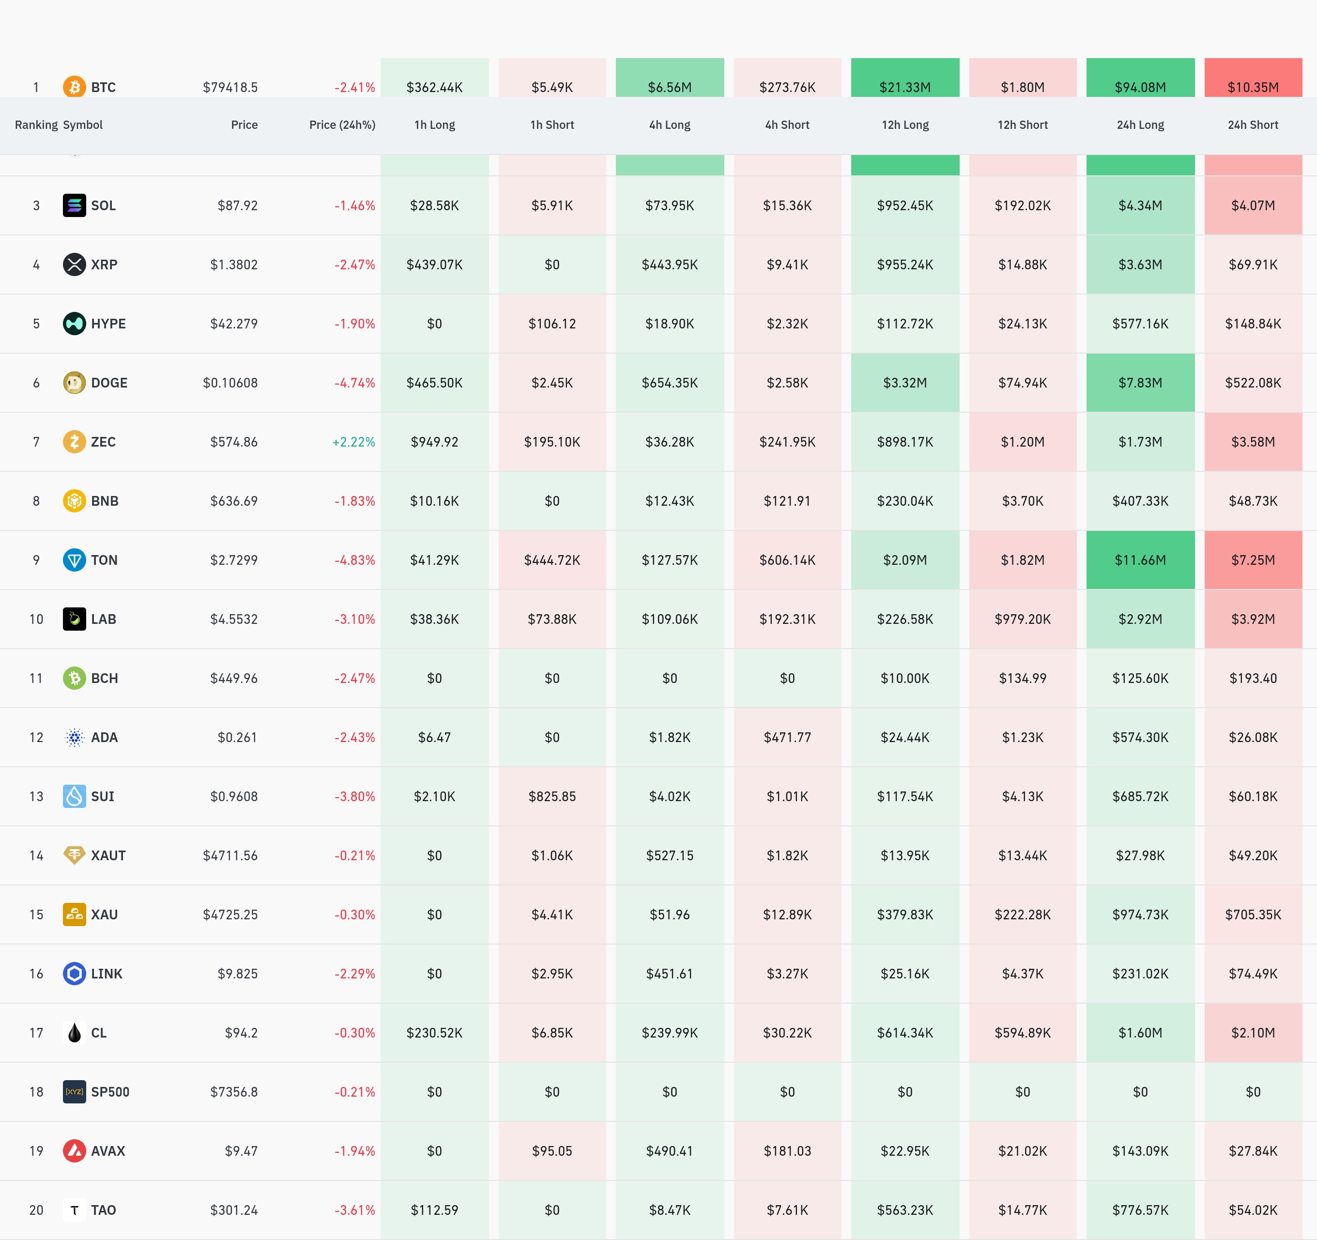Click the Cardano ADA icon
The image size is (1317, 1240).
click(74, 737)
